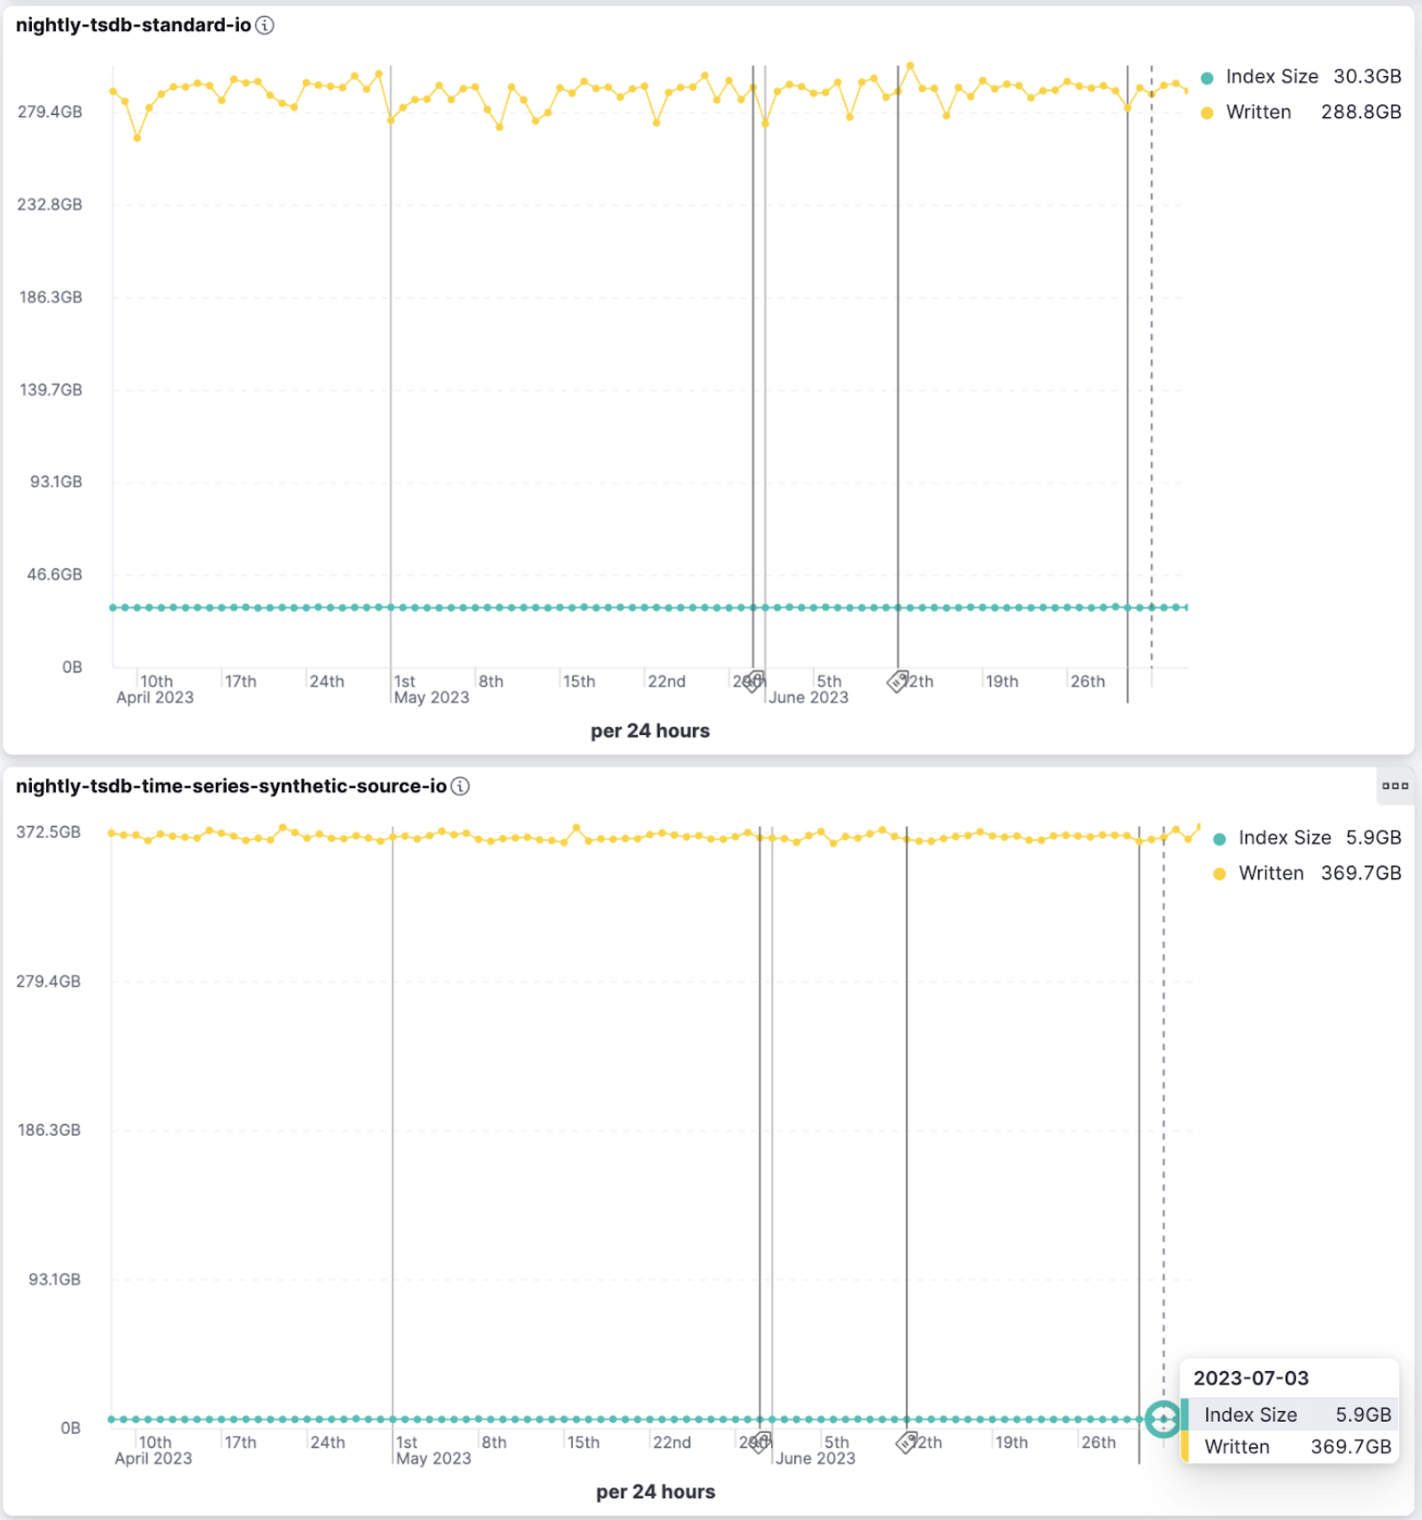Click annotation tag icon near 29th in bottom chart
Viewport: 1422px width, 1520px height.
[x=761, y=1442]
